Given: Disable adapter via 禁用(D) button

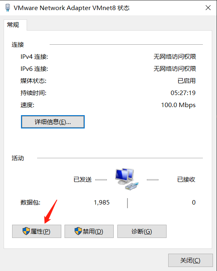Looking at the screenshot, I should coord(89,232).
